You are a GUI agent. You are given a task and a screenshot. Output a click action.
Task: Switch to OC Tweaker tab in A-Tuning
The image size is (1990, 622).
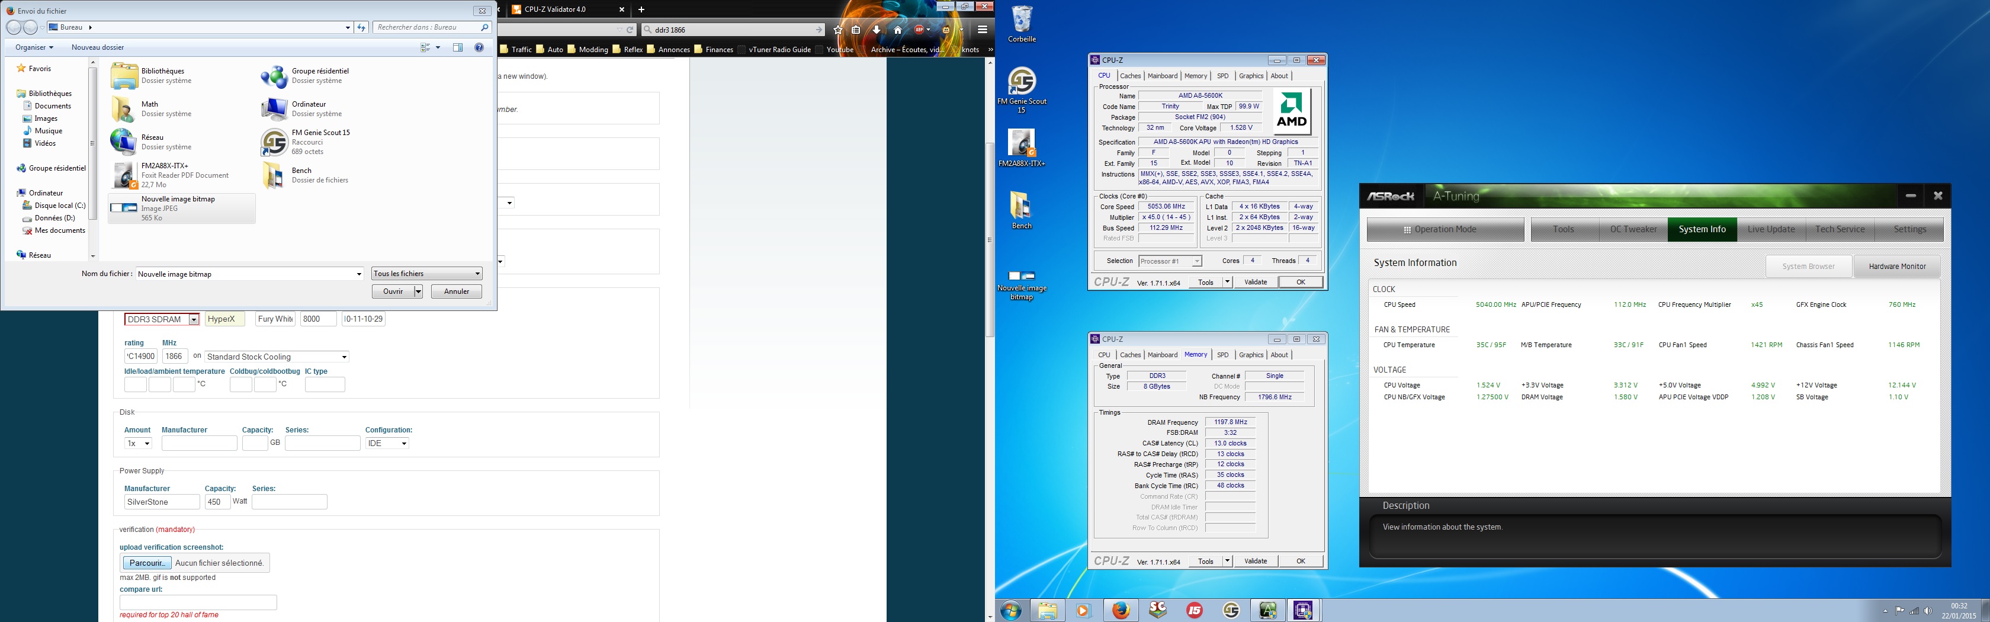(x=1633, y=229)
